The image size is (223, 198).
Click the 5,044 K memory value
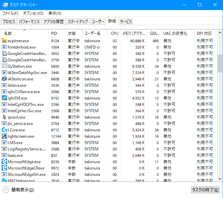138,155
